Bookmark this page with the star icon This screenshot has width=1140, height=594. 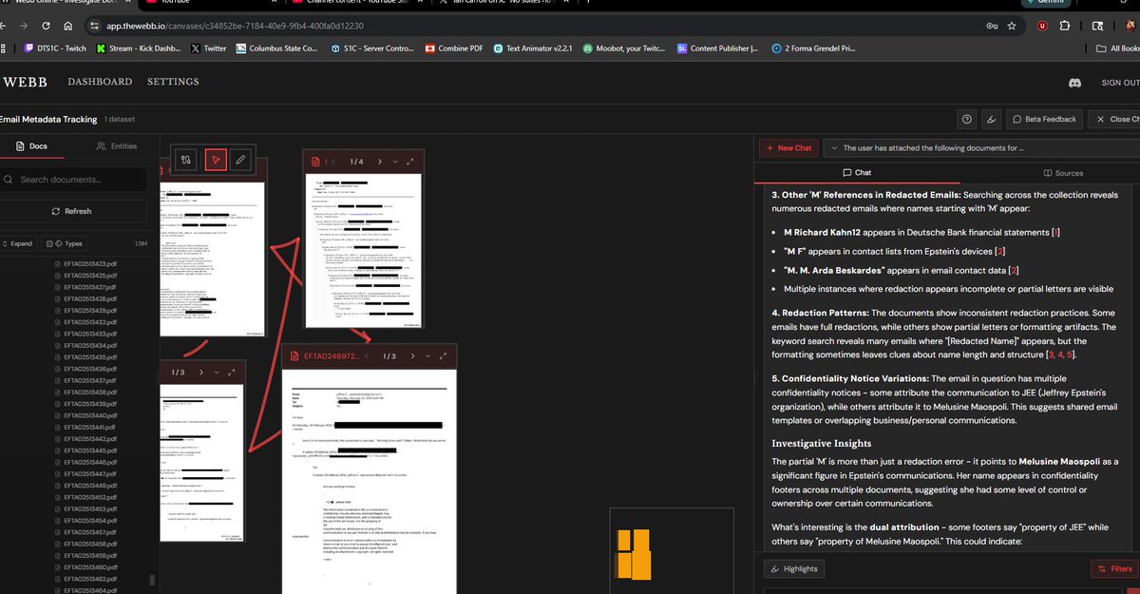1012,26
